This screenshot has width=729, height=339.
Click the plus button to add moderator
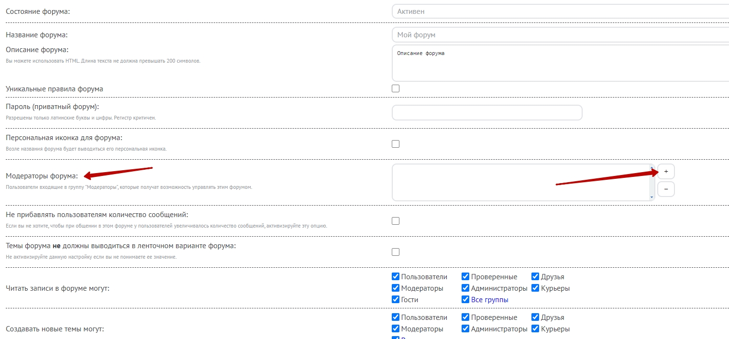coord(666,171)
